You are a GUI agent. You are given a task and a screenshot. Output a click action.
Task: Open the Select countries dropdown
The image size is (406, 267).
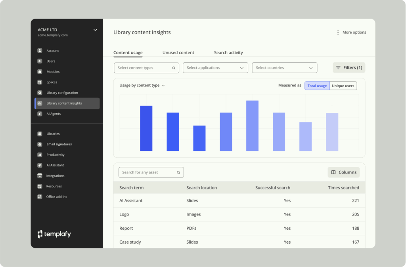tap(284, 68)
